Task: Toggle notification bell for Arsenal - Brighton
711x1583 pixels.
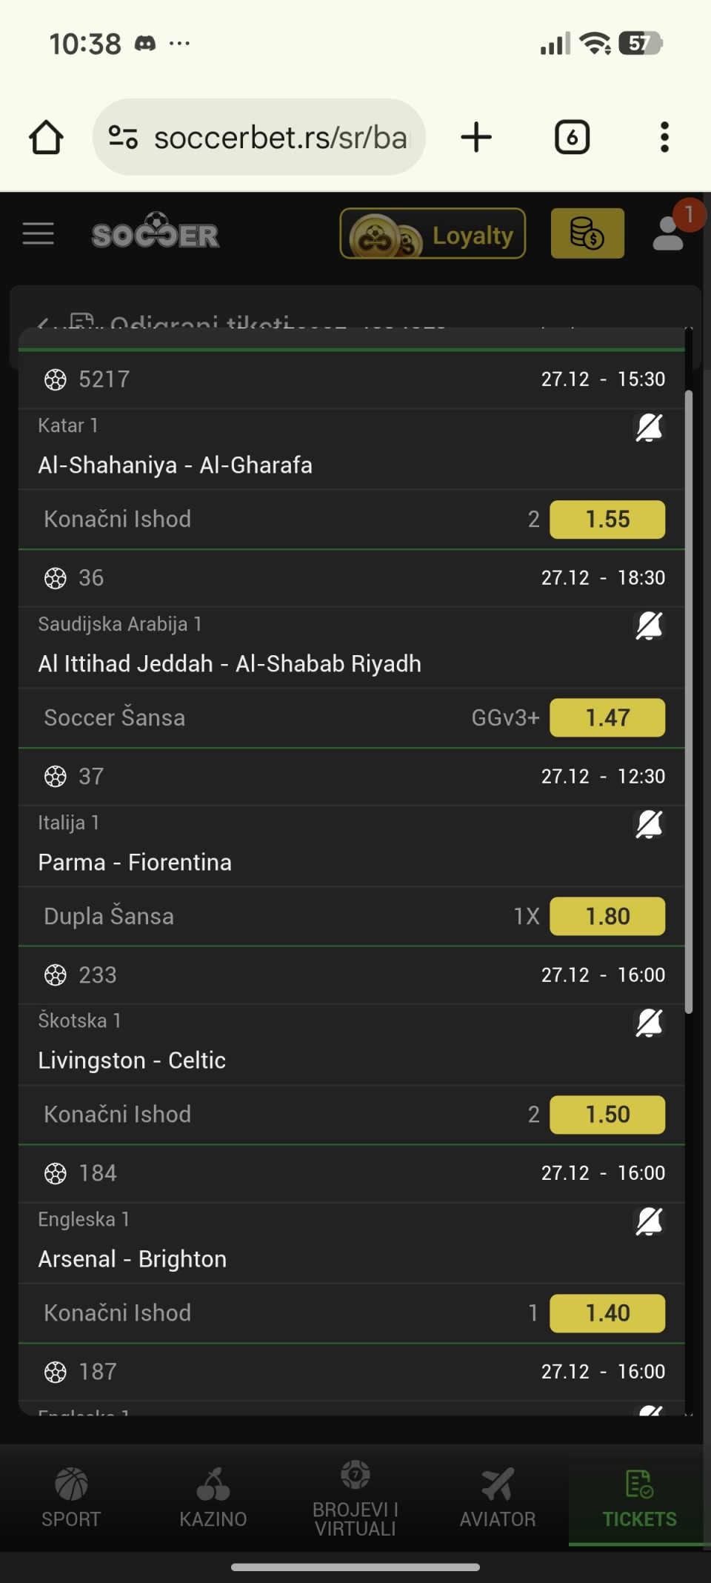Action: (x=649, y=1221)
